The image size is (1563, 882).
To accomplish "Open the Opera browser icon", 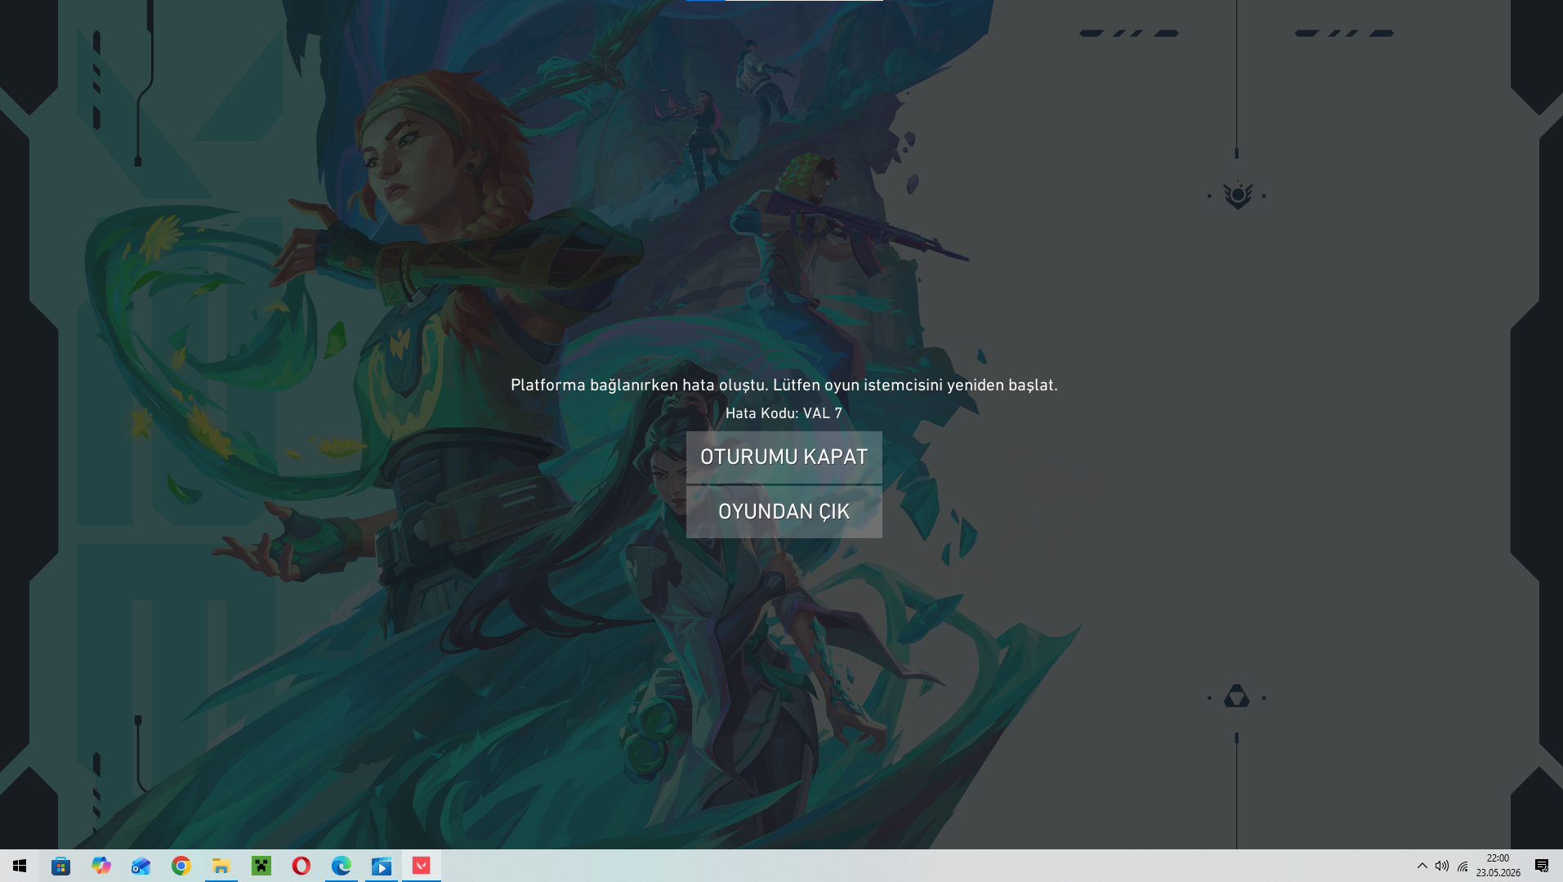I will (301, 866).
